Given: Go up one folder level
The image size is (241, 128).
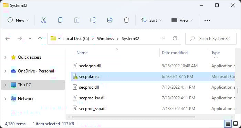Looking at the screenshot, I should (40, 39).
